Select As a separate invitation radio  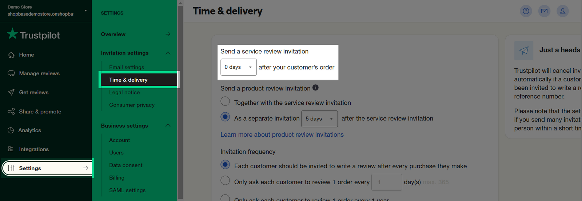point(225,117)
